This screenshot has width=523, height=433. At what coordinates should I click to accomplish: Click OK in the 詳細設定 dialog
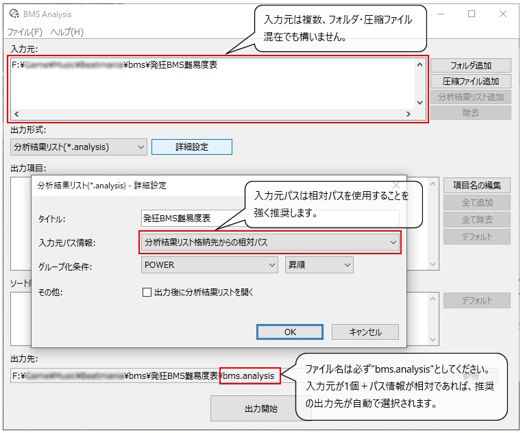pyautogui.click(x=290, y=332)
